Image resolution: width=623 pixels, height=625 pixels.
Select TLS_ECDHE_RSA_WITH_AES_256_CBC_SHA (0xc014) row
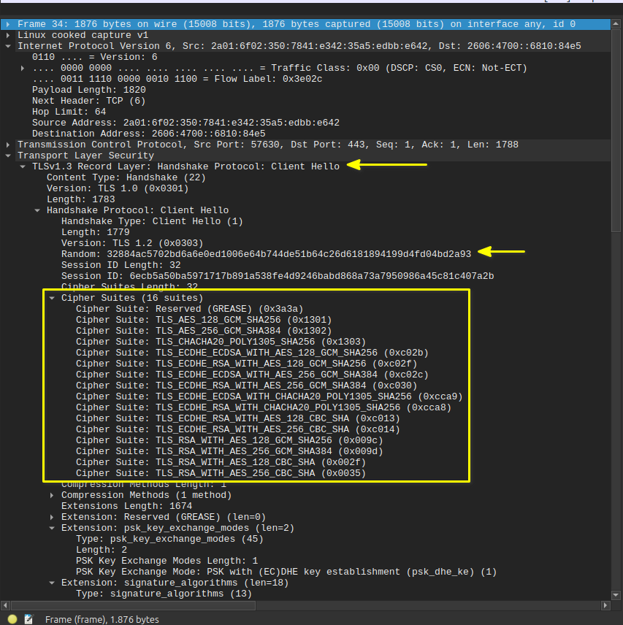pos(238,429)
